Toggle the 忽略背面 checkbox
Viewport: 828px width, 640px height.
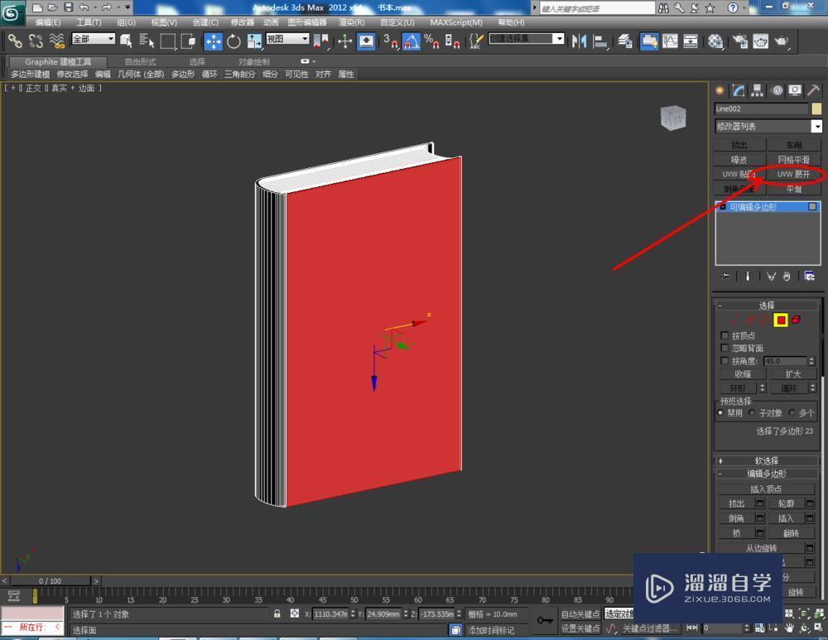[x=725, y=349]
